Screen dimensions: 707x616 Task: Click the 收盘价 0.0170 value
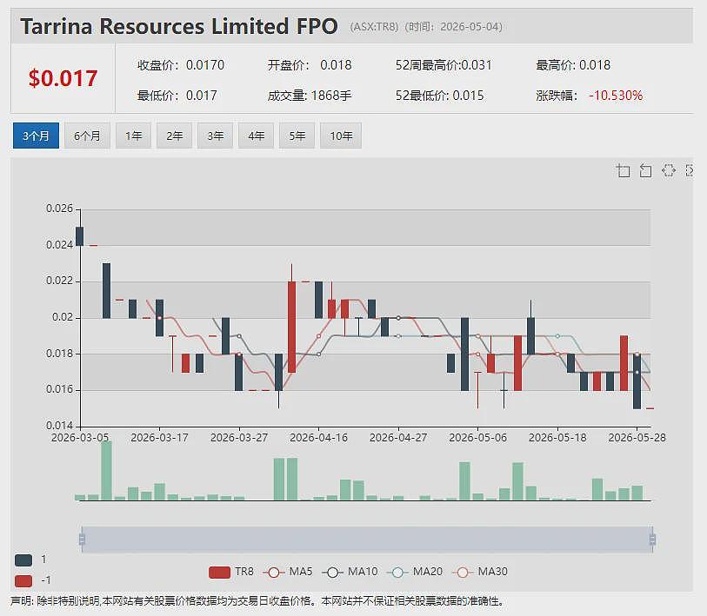click(205, 65)
